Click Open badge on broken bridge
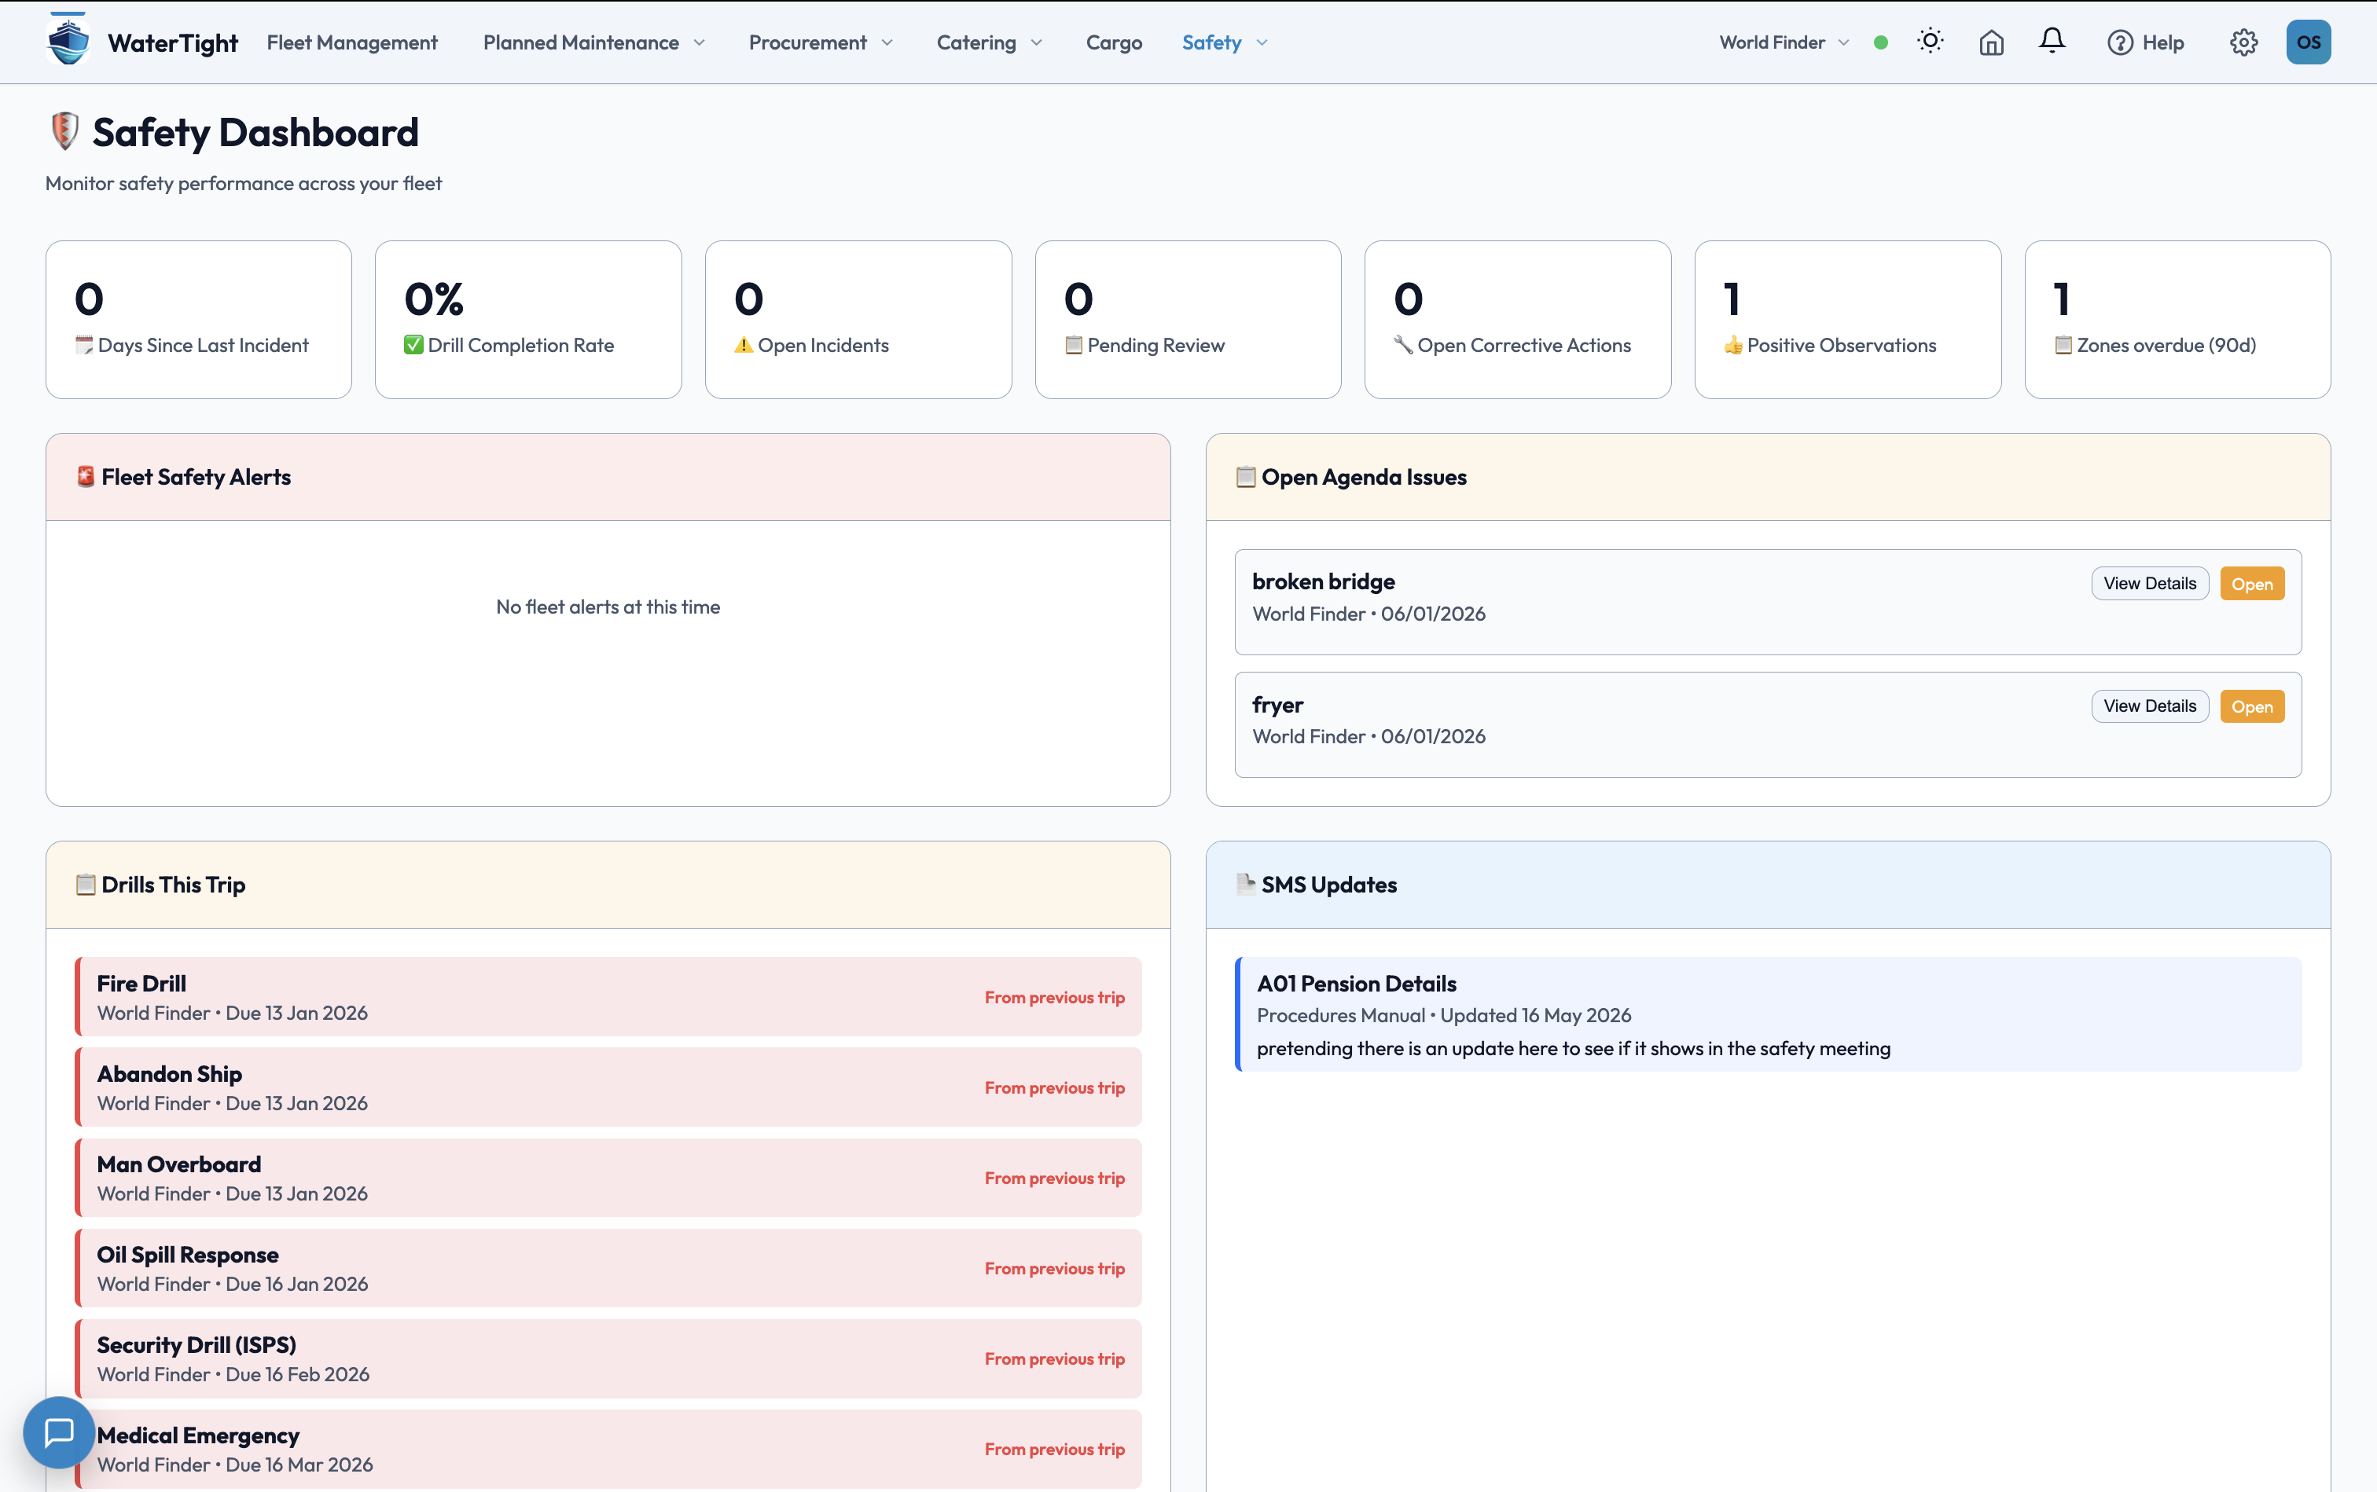 tap(2252, 583)
